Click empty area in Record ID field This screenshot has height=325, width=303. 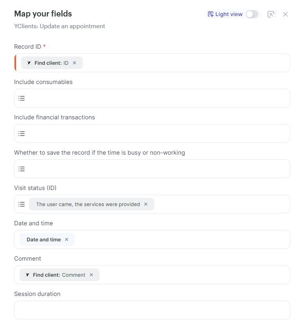click(185, 63)
